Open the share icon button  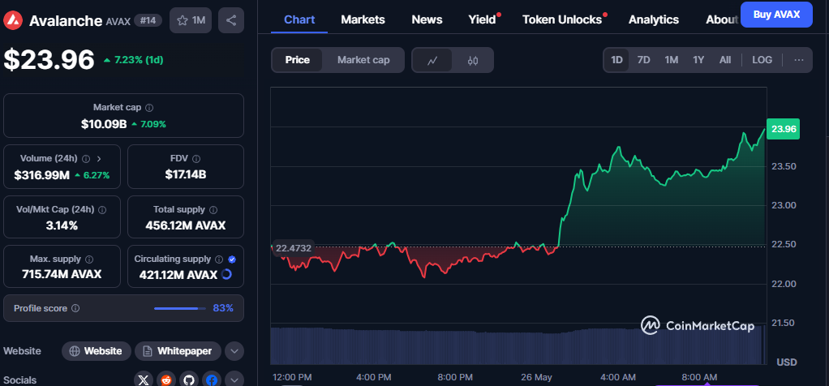[231, 20]
